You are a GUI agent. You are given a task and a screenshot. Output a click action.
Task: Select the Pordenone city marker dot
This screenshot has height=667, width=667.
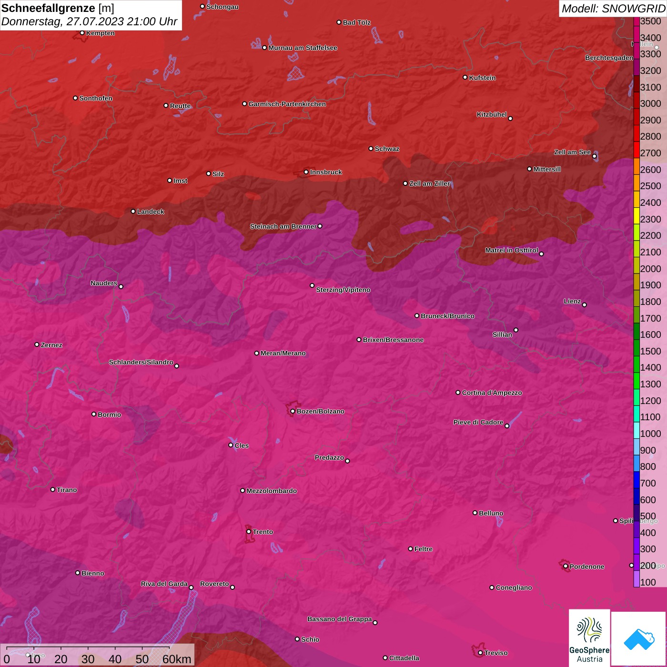(x=566, y=566)
